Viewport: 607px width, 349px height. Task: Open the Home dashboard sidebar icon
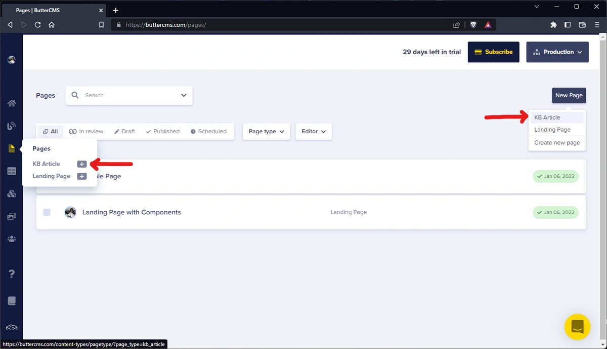pyautogui.click(x=12, y=103)
